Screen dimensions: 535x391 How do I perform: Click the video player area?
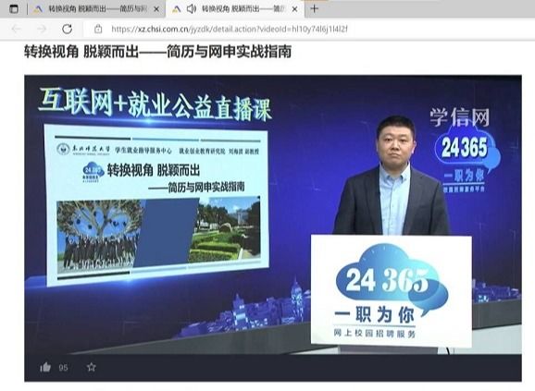coord(273,214)
